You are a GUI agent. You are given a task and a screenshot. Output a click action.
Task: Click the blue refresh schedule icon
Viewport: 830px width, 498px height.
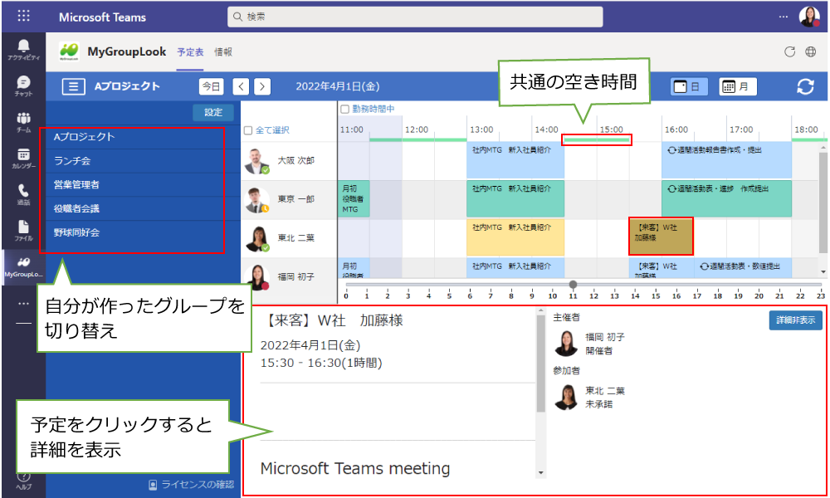804,87
